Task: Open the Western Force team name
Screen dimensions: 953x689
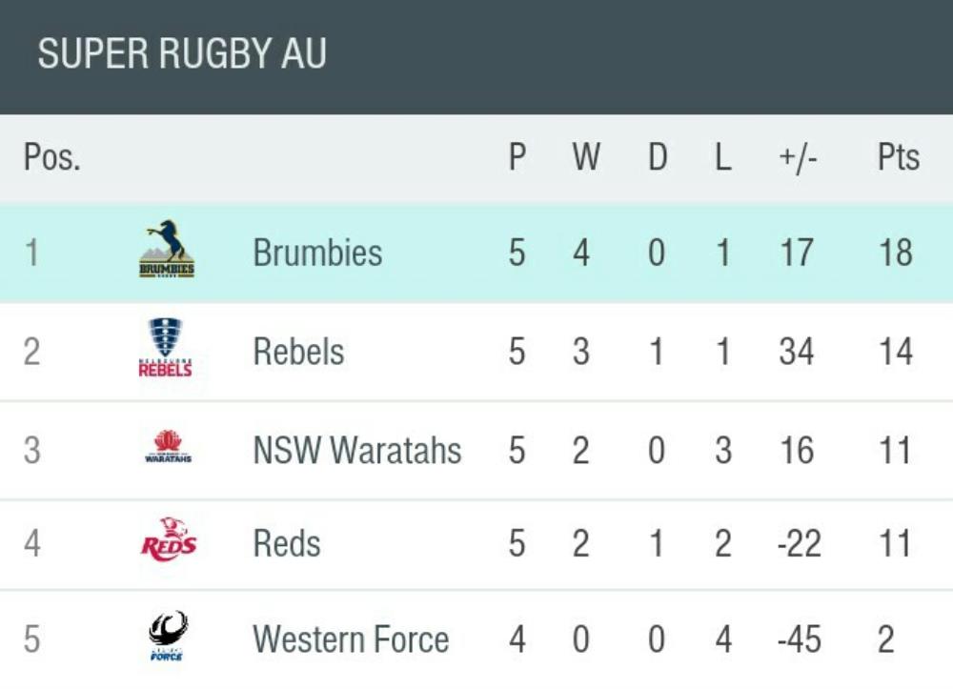Action: pos(351,639)
